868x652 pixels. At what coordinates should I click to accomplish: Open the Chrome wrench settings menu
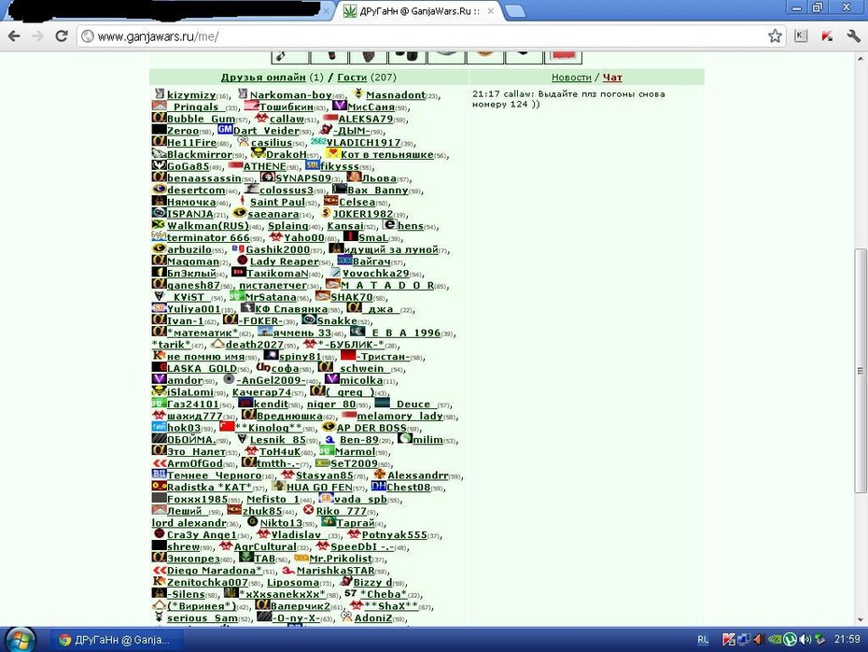853,36
